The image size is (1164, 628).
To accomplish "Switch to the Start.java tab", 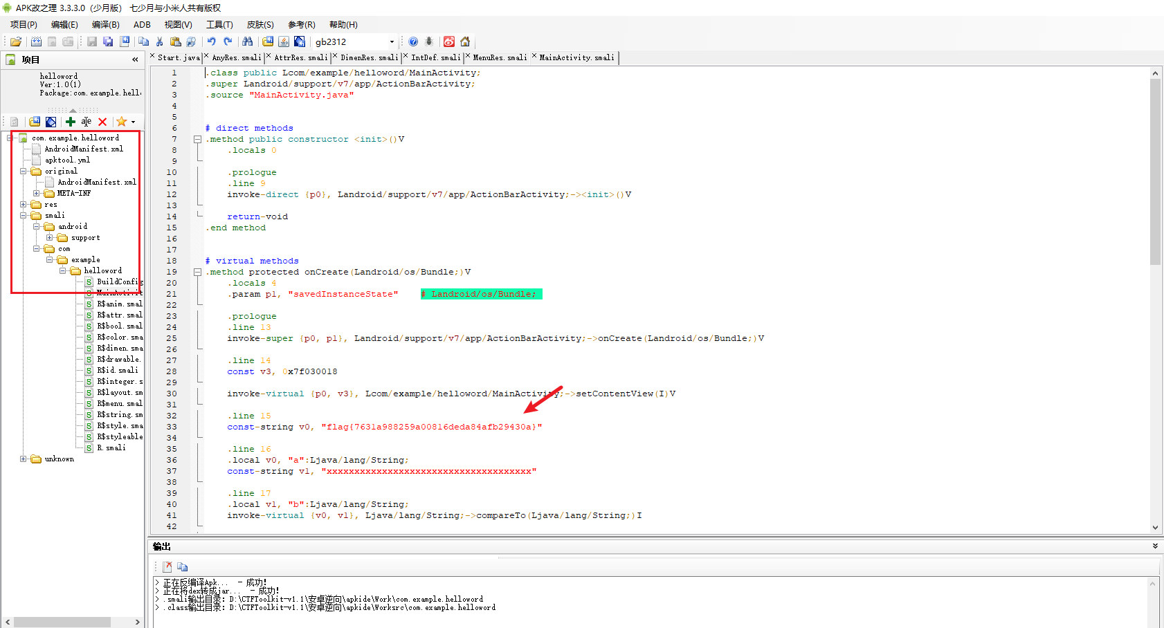I will (x=179, y=57).
